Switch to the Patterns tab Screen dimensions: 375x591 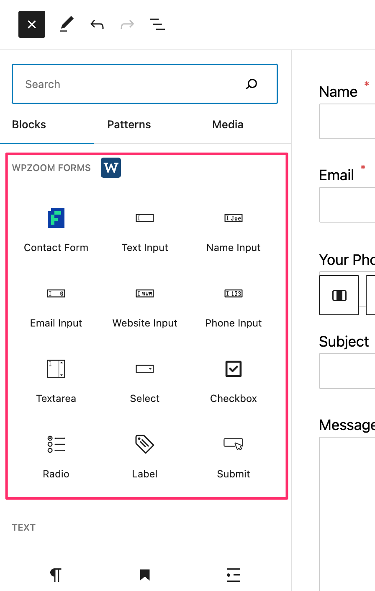(x=129, y=124)
